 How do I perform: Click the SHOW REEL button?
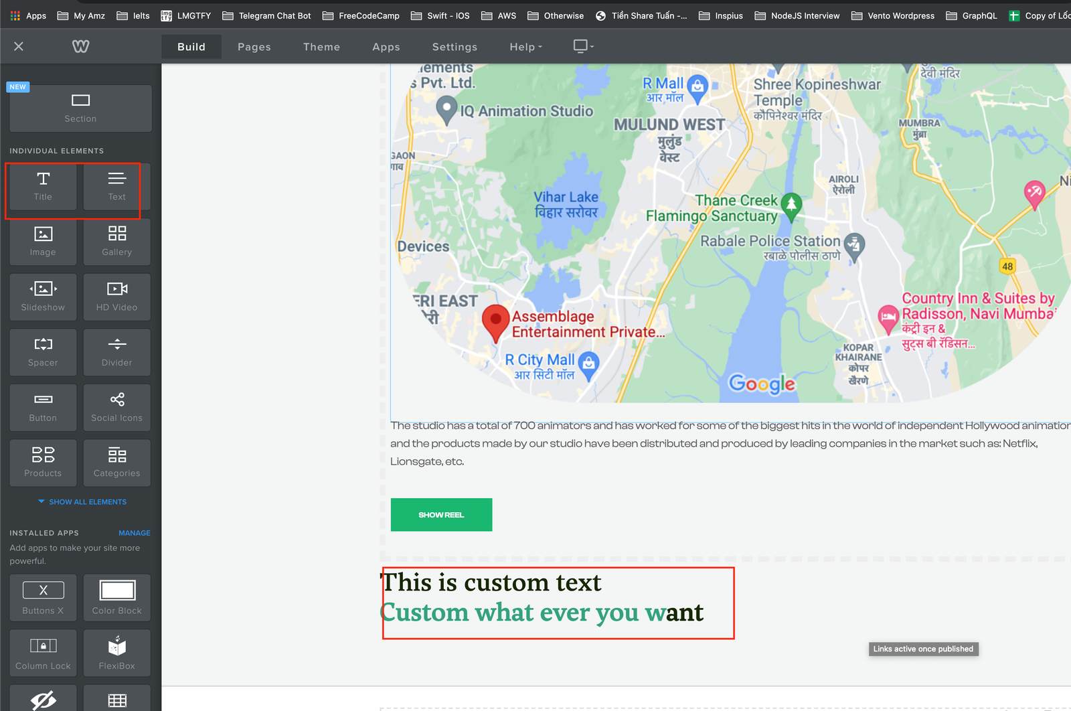point(441,515)
